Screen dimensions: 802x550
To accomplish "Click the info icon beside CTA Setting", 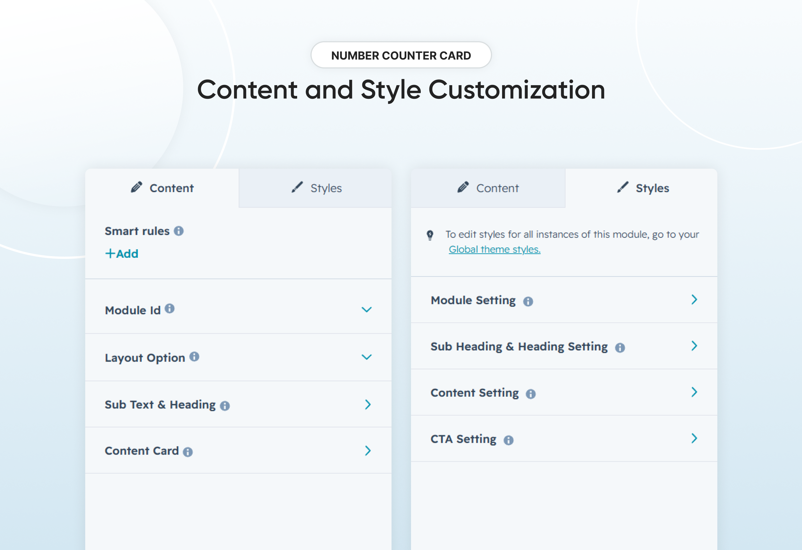I will [508, 440].
